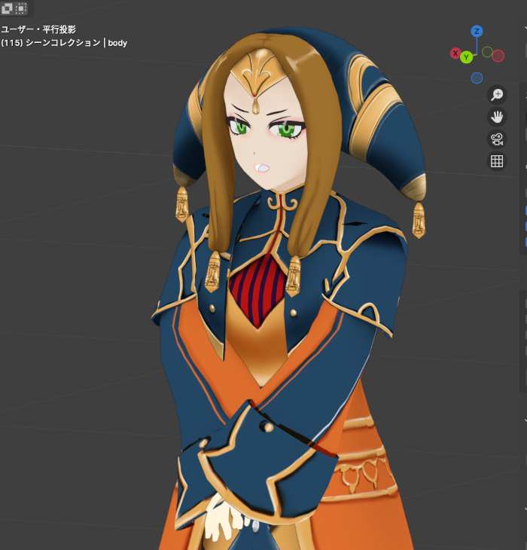Click the negative Z axis blue circle
Screen dimensions: 527x550
477,78
